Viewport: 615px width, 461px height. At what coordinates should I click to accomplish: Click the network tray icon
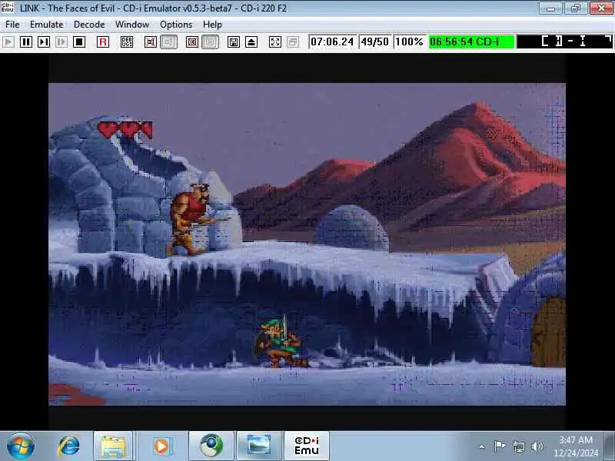click(x=518, y=446)
